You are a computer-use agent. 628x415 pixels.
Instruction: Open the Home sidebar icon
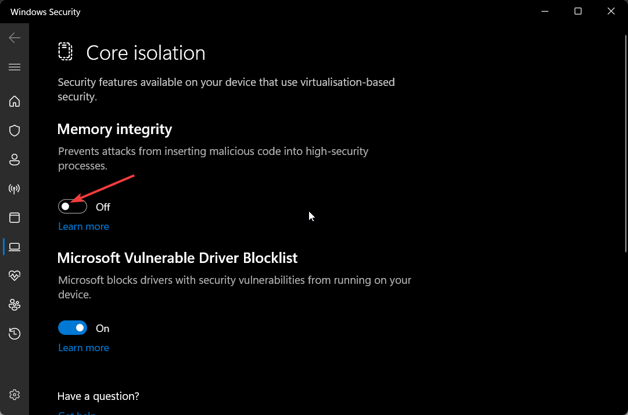click(x=15, y=101)
